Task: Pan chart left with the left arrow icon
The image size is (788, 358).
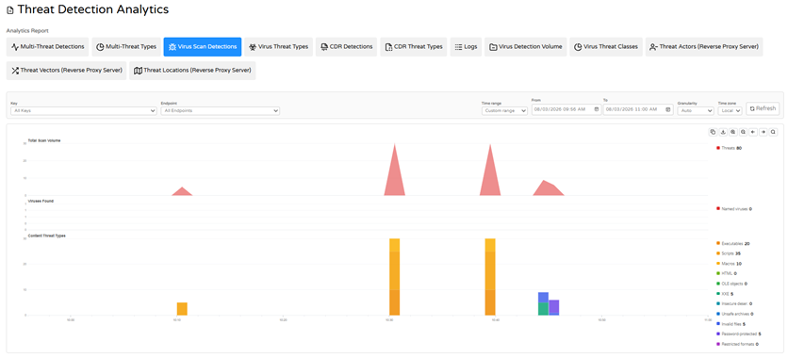Action: 753,132
